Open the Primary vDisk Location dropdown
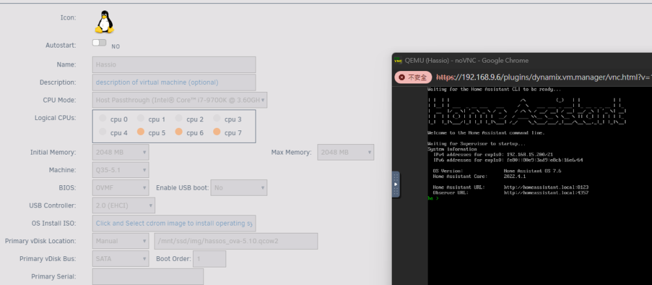 click(x=121, y=241)
